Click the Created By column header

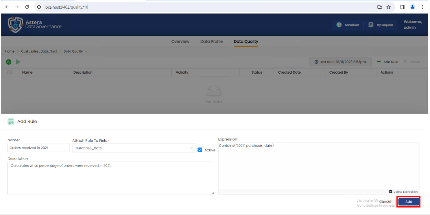point(339,72)
